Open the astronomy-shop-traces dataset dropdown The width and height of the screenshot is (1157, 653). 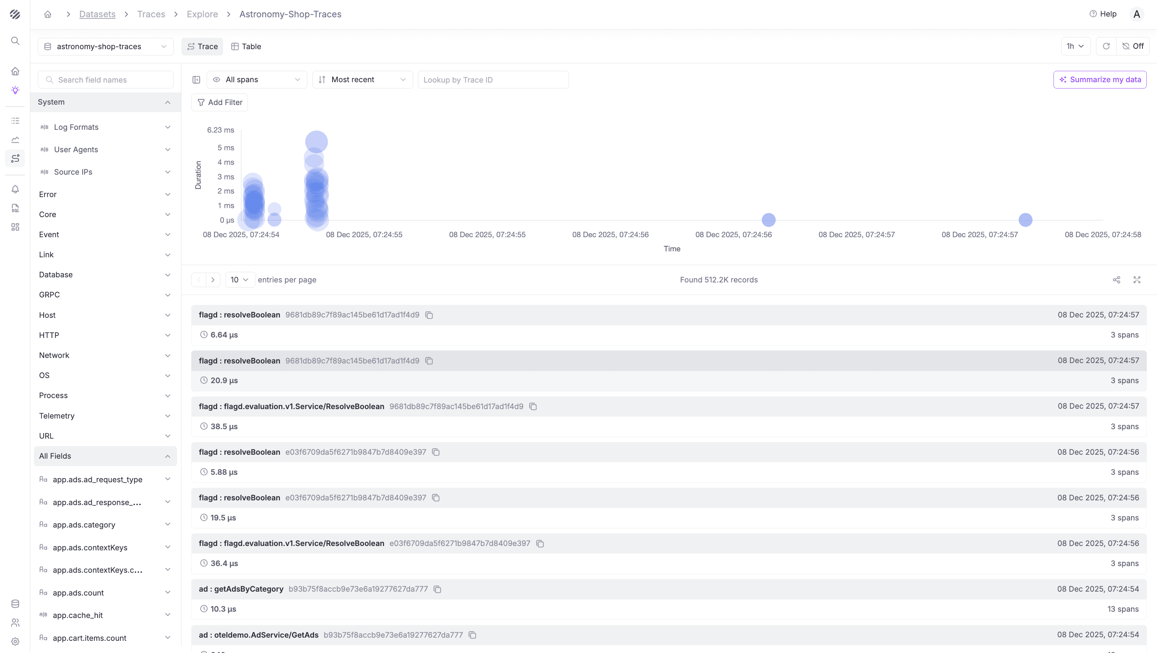(105, 47)
